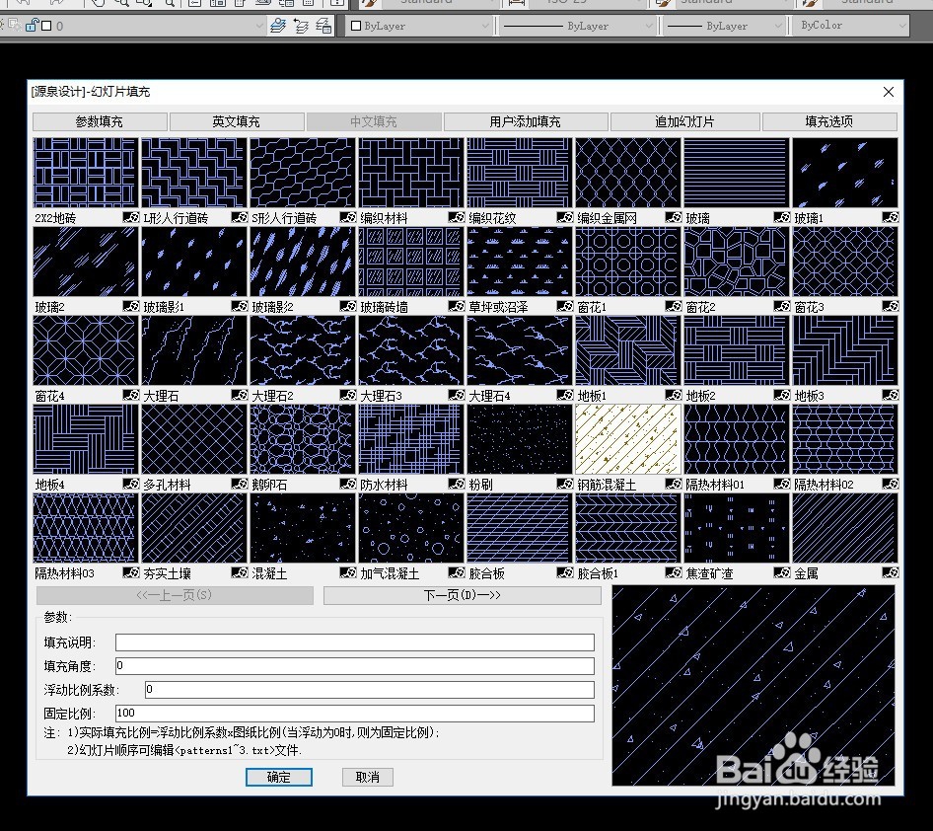Click the slide icon beside 窗花1 label

click(x=674, y=306)
